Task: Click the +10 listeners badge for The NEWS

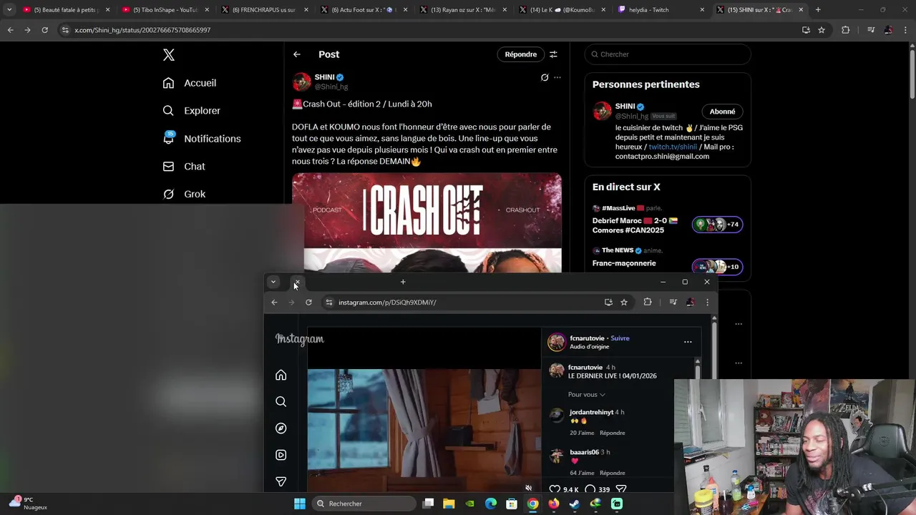Action: click(717, 267)
